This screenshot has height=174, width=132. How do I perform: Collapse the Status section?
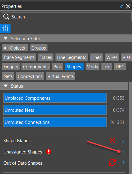pyautogui.click(x=5, y=86)
